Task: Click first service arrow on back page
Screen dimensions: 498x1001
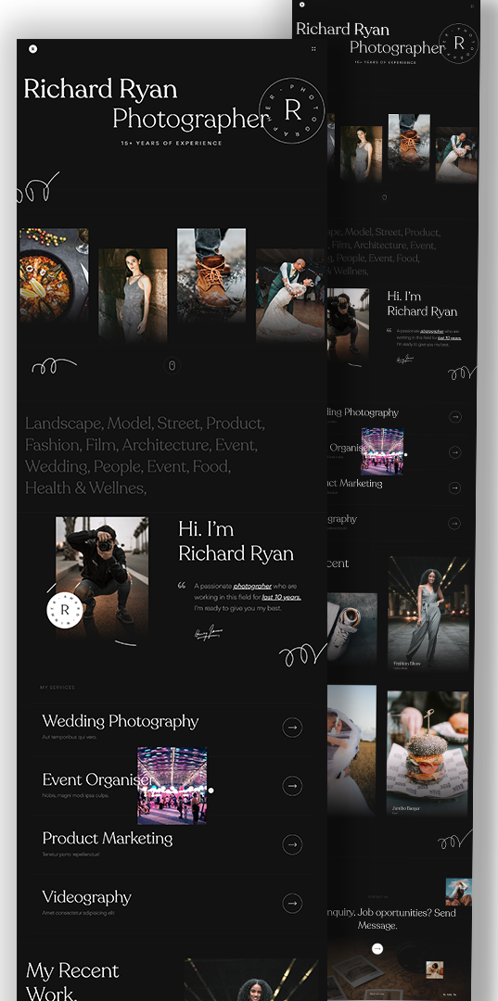Action: point(454,417)
